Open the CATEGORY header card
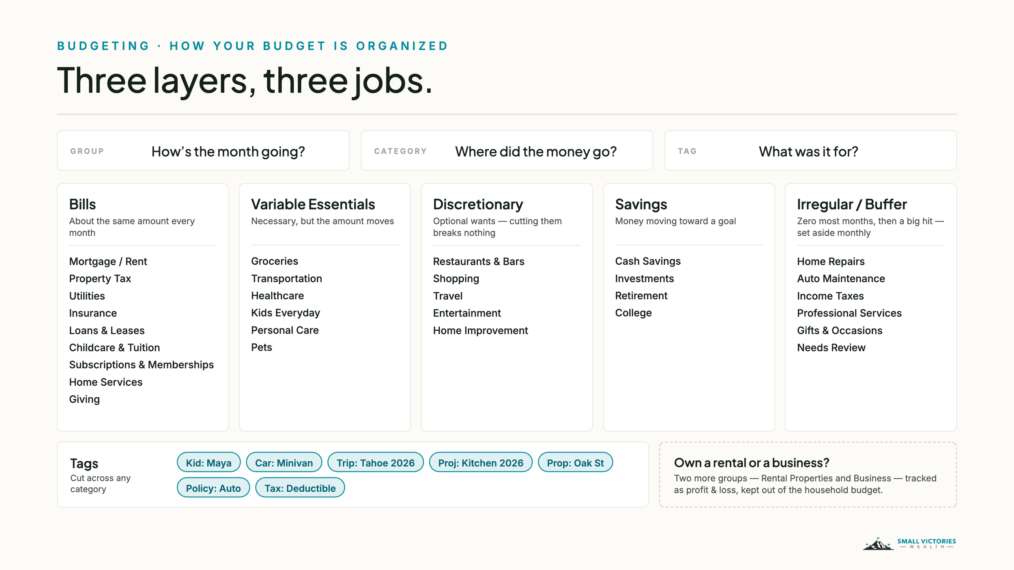This screenshot has width=1014, height=570. click(x=507, y=150)
